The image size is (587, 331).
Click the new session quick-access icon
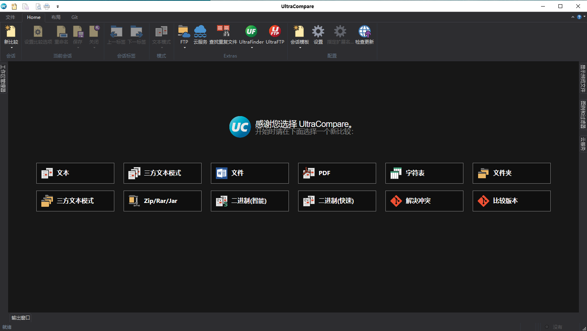point(14,6)
